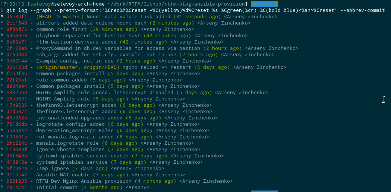This screenshot has width=391, height=192.
Task: Click commit hash 326123d
Action: (17, 67)
